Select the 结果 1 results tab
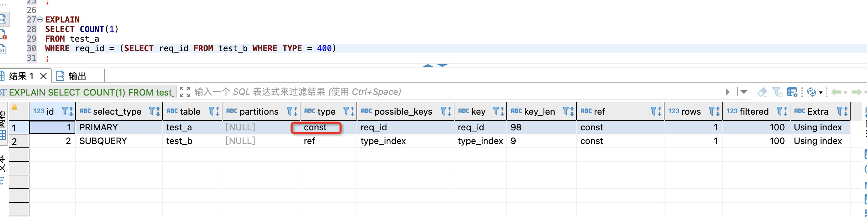The width and height of the screenshot is (867, 217). 21,76
